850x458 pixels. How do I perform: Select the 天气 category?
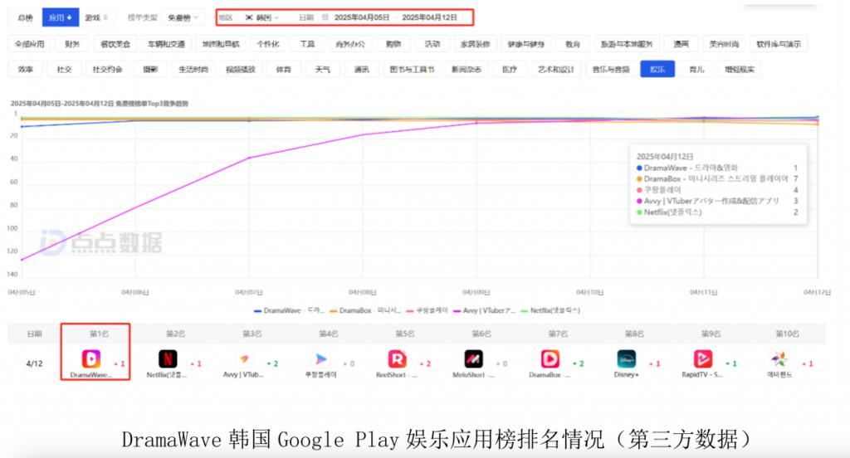point(323,70)
